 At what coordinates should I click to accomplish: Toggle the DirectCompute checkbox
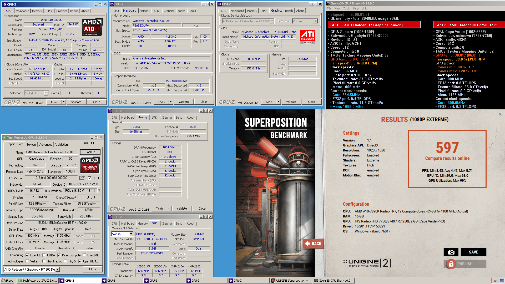click(x=59, y=255)
